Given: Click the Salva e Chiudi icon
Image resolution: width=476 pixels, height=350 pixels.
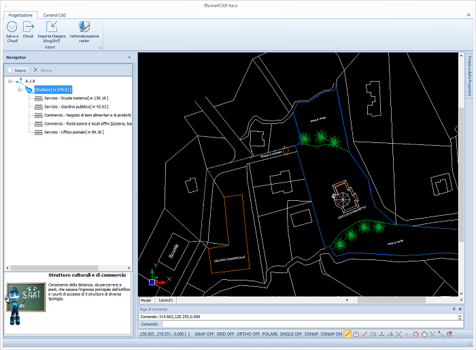Looking at the screenshot, I should pos(12,27).
